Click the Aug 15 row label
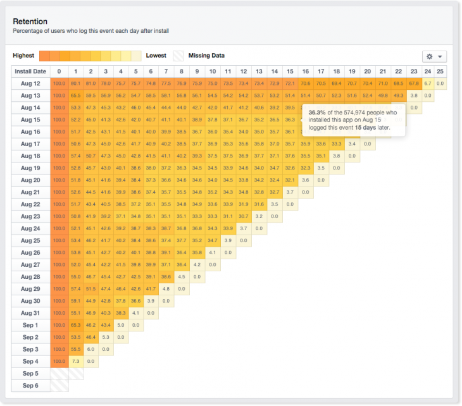Screen dimensions: 462x406 [30, 120]
